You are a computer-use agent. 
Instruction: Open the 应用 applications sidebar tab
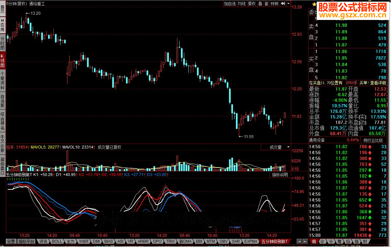click(x=3, y=25)
